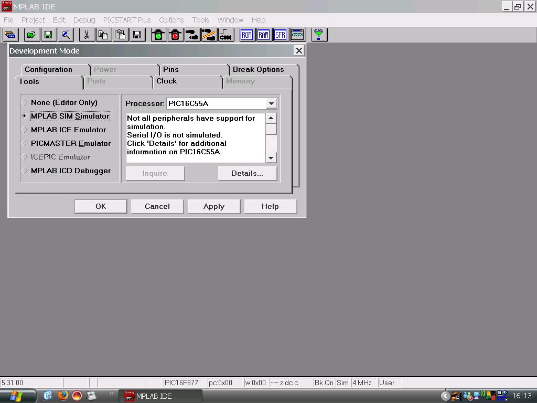Click the Bk On status bar entry
The image size is (537, 403).
coord(324,383)
